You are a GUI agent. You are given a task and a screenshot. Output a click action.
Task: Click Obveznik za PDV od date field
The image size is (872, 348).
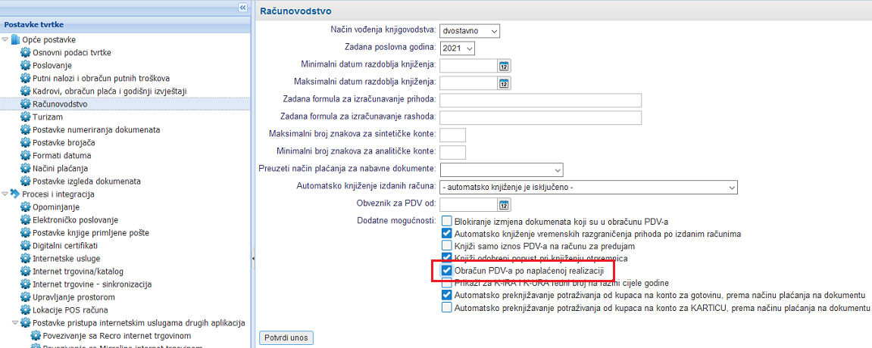click(468, 205)
